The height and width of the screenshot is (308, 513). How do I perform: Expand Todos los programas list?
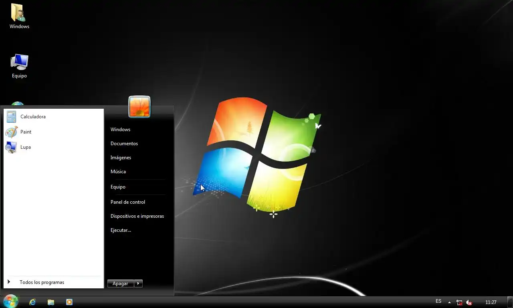[53, 282]
